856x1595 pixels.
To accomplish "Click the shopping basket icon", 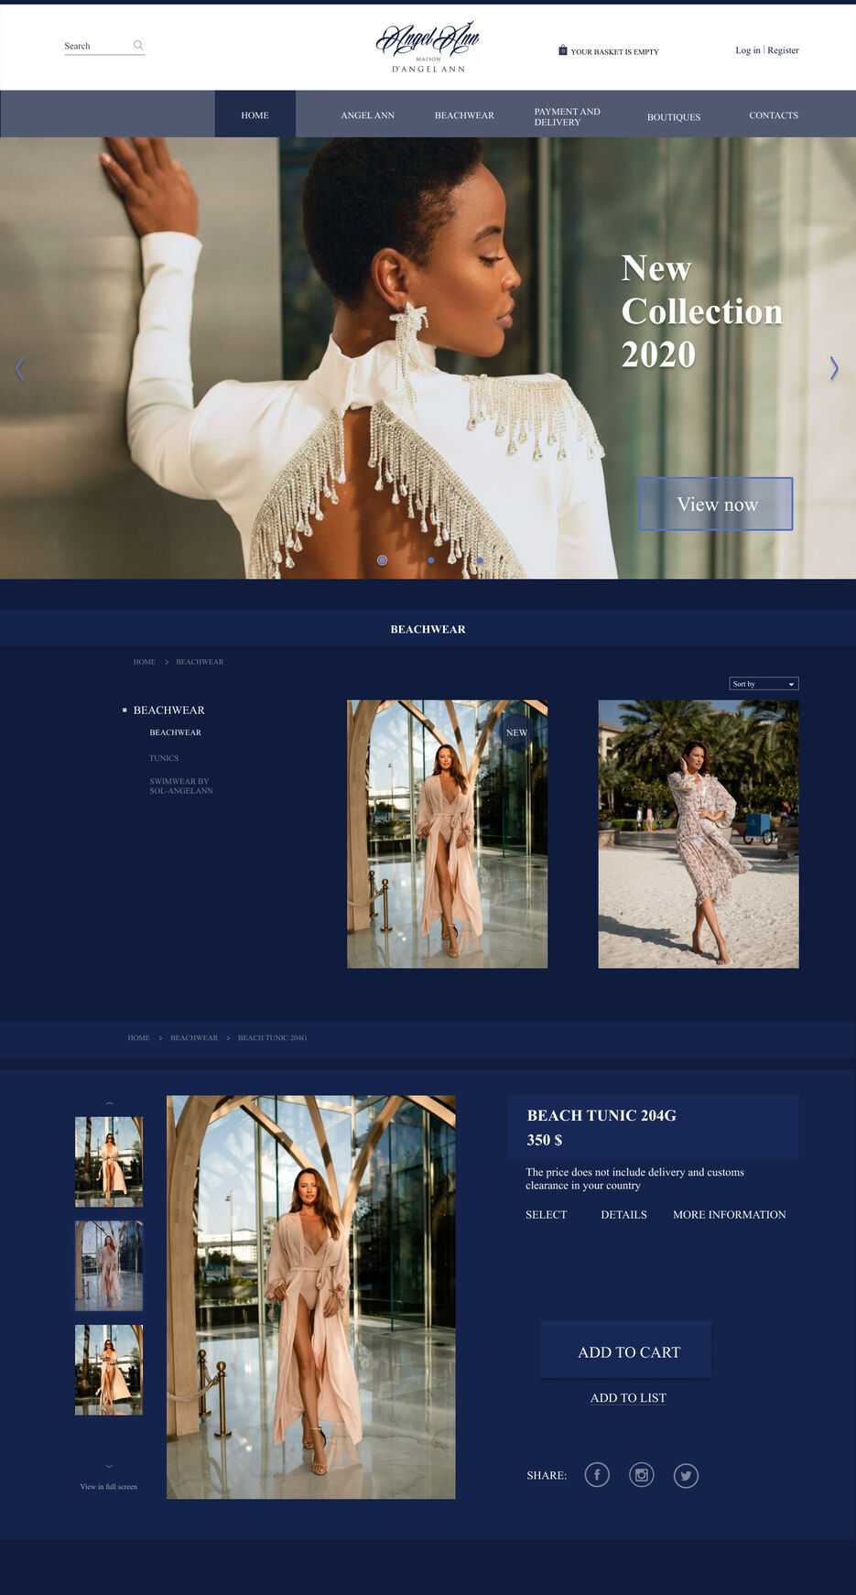I will [x=563, y=50].
